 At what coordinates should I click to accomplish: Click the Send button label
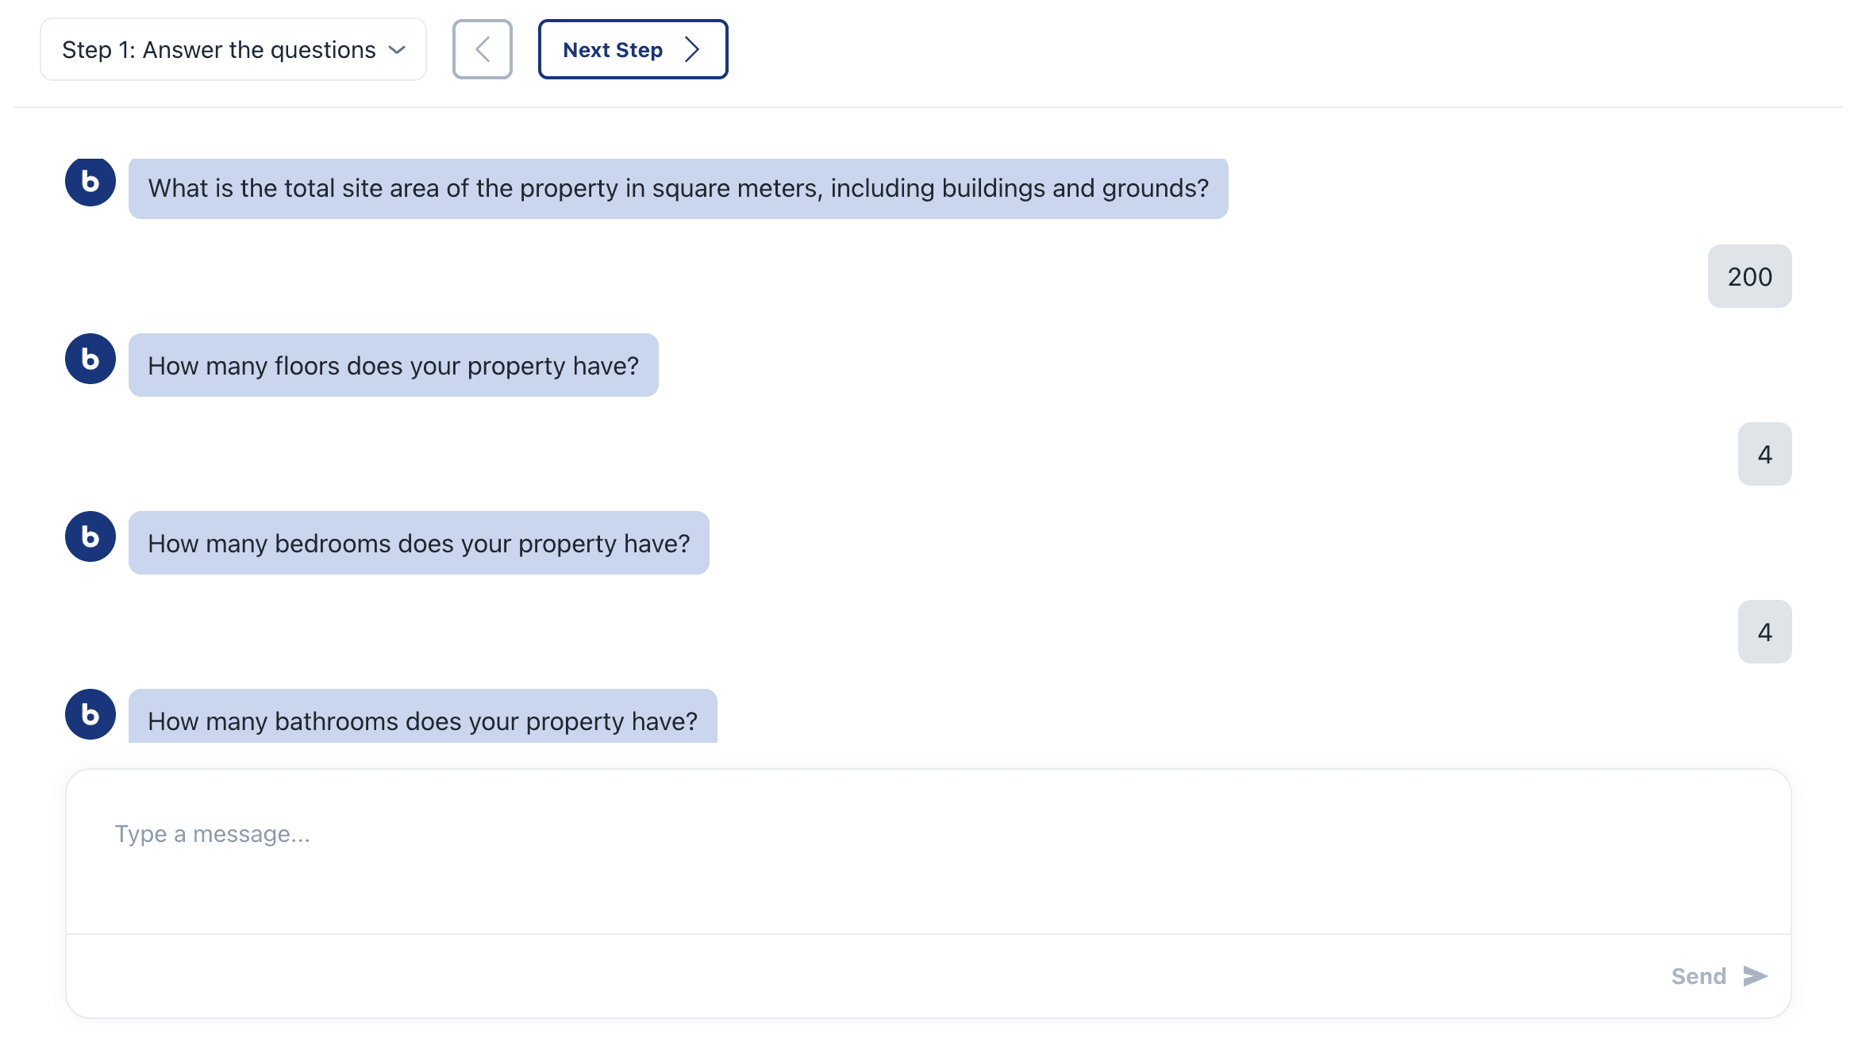tap(1698, 976)
